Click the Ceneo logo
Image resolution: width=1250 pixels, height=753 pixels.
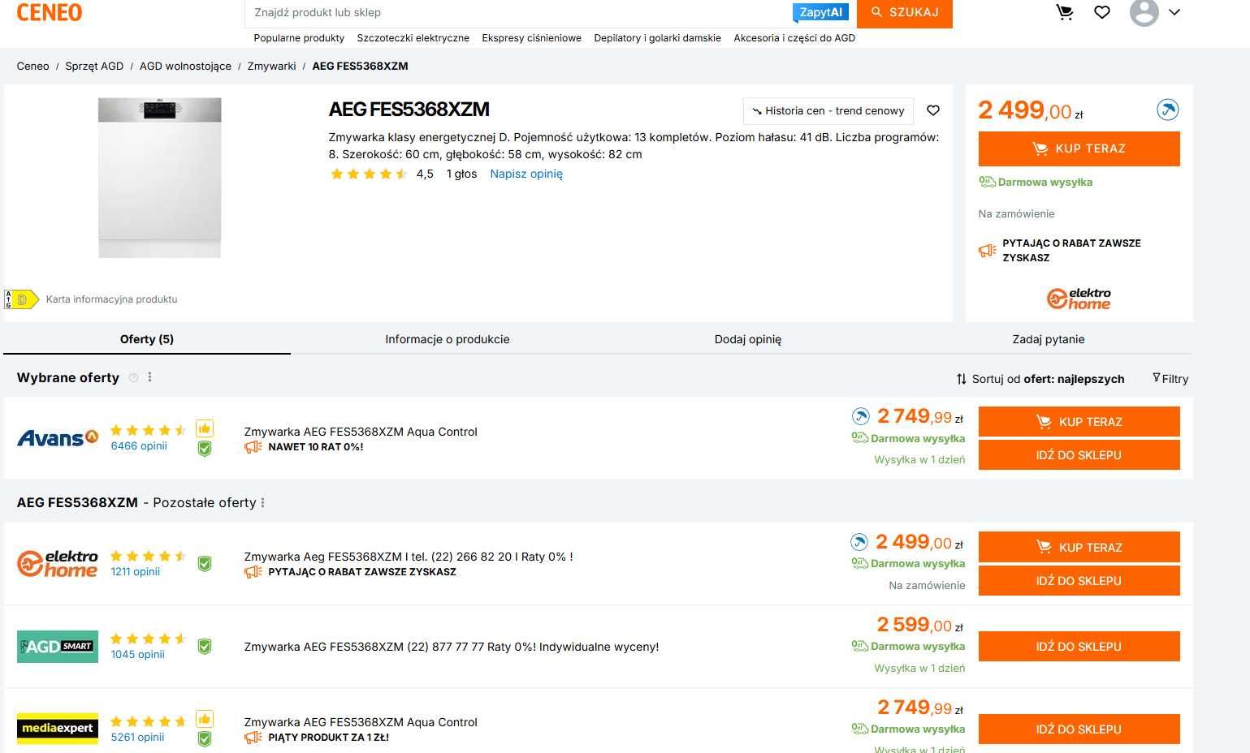click(49, 12)
